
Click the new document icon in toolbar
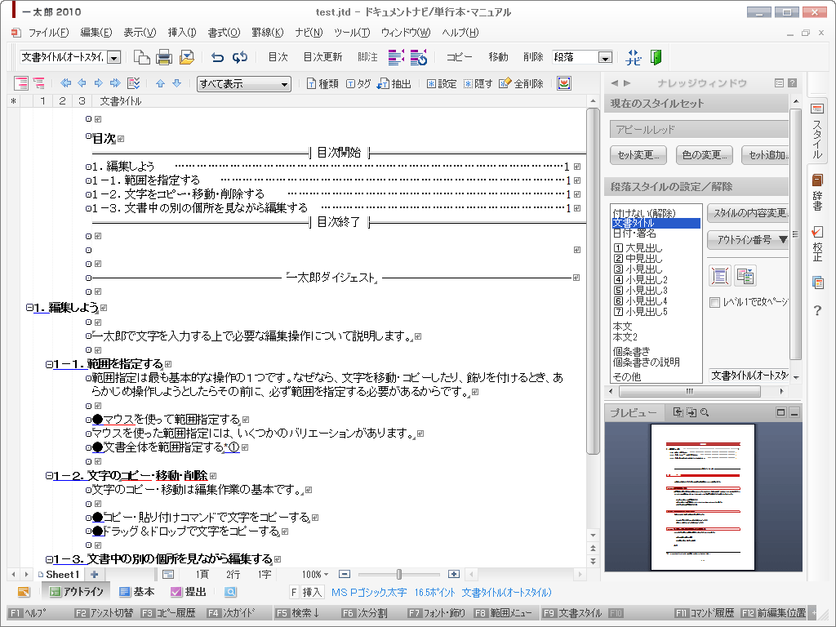pyautogui.click(x=141, y=57)
